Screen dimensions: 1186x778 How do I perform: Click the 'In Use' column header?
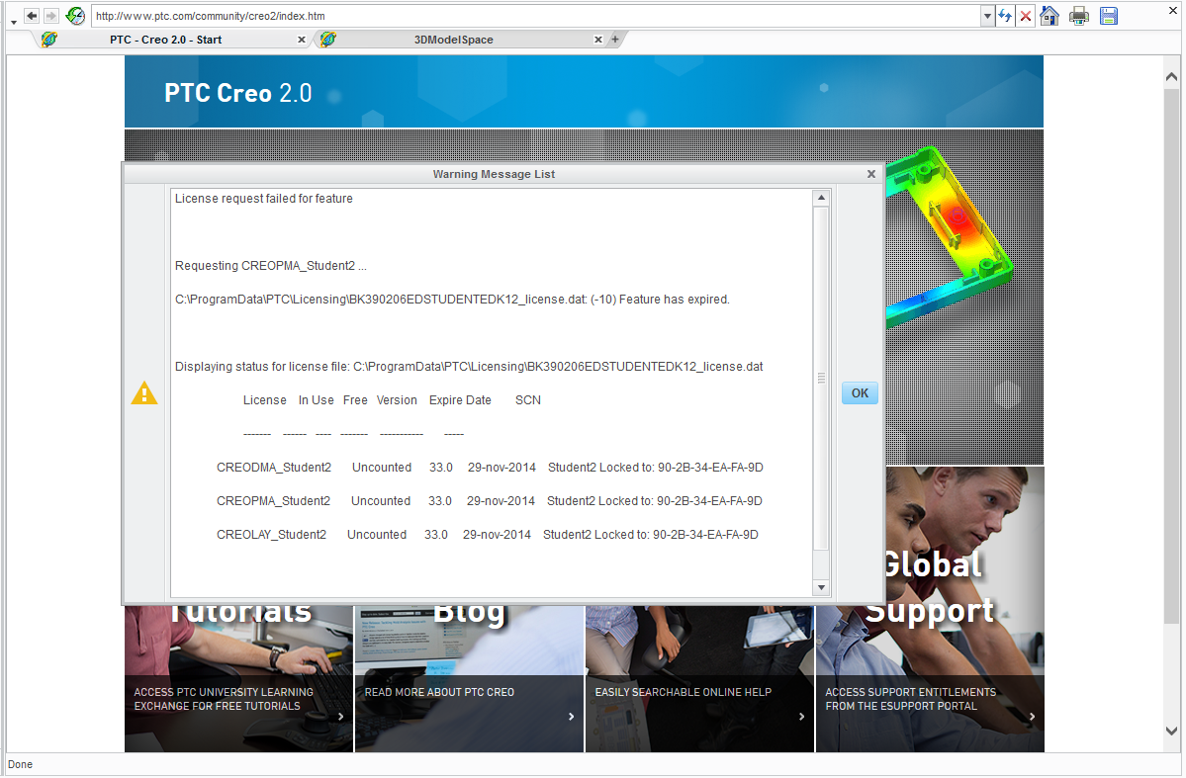(x=316, y=400)
